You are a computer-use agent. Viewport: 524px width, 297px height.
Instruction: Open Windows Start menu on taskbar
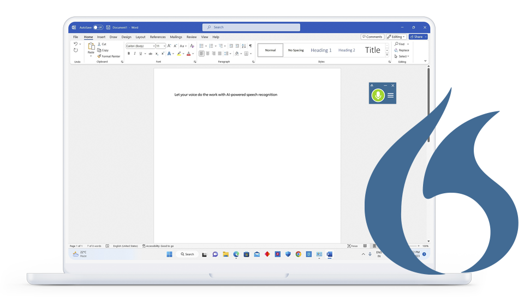click(x=169, y=254)
